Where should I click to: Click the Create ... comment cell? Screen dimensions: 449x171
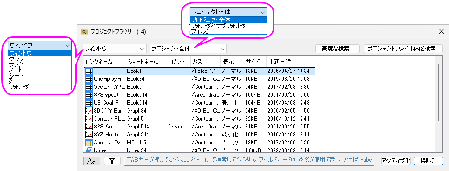(x=178, y=126)
